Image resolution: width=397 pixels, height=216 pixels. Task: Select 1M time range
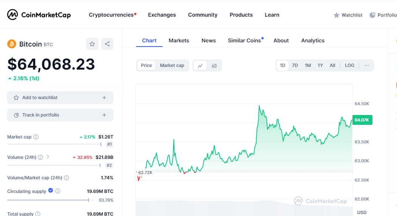(308, 65)
